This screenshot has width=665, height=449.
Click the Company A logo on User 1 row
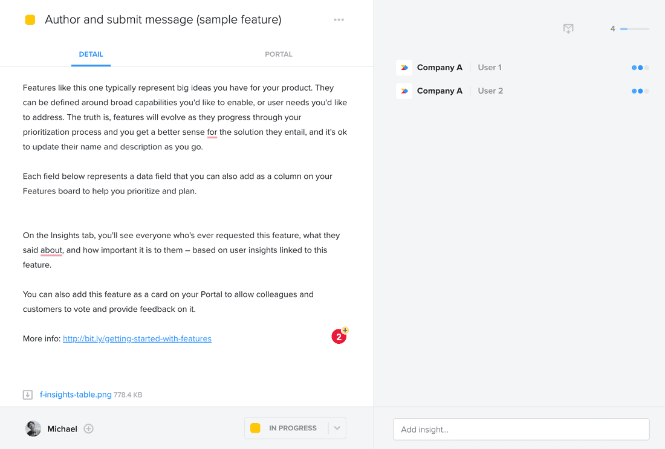coord(404,67)
